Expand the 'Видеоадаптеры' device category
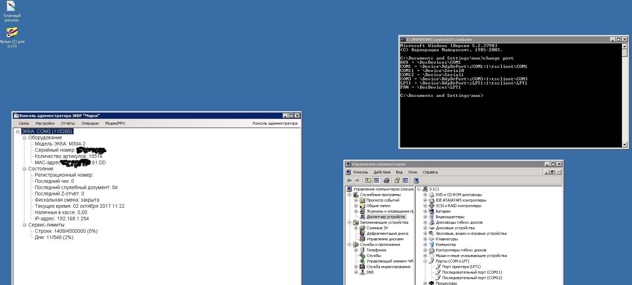Viewport: 632px width, 285px height. pyautogui.click(x=425, y=217)
